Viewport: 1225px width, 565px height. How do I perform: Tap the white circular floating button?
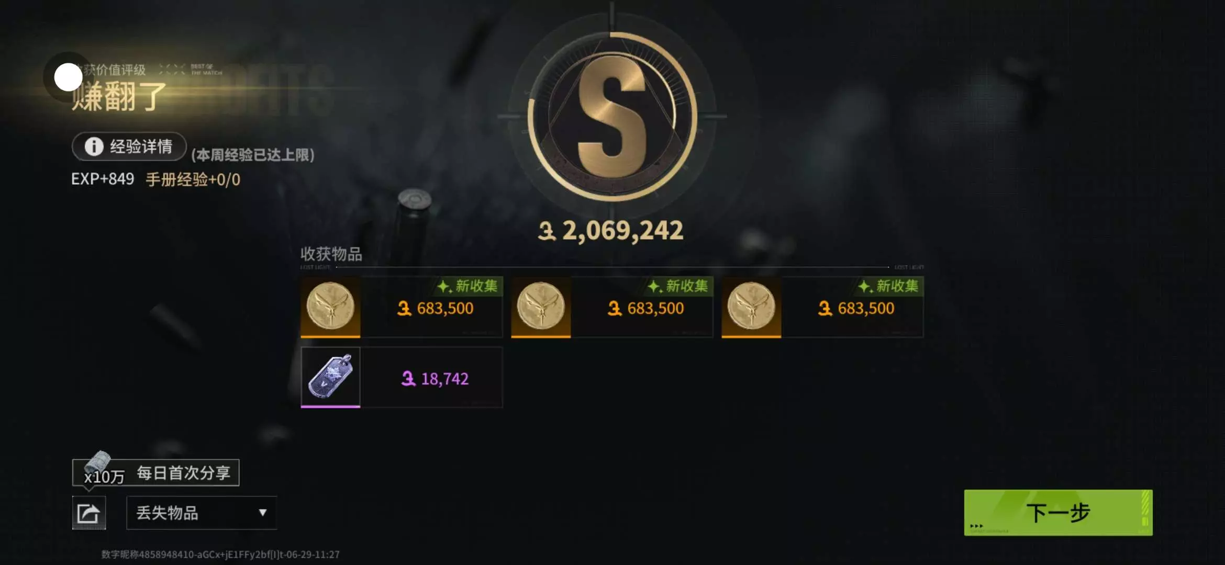click(68, 77)
